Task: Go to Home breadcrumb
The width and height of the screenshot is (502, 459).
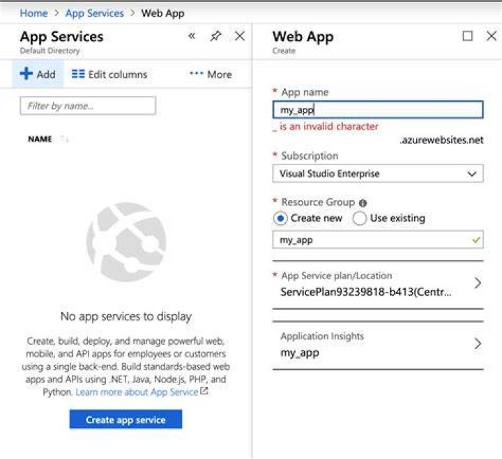Action: (33, 13)
